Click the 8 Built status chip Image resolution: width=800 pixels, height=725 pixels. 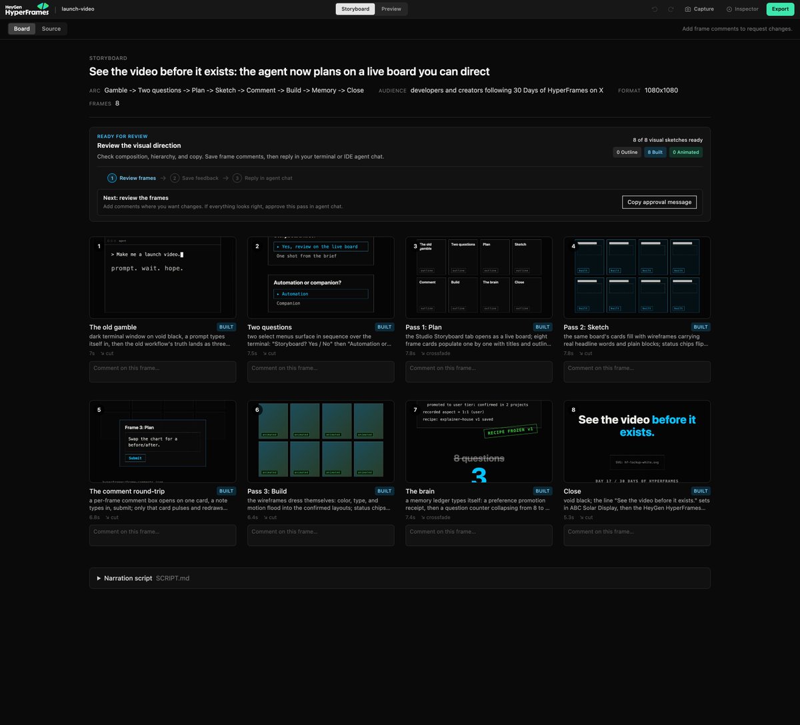click(x=655, y=152)
